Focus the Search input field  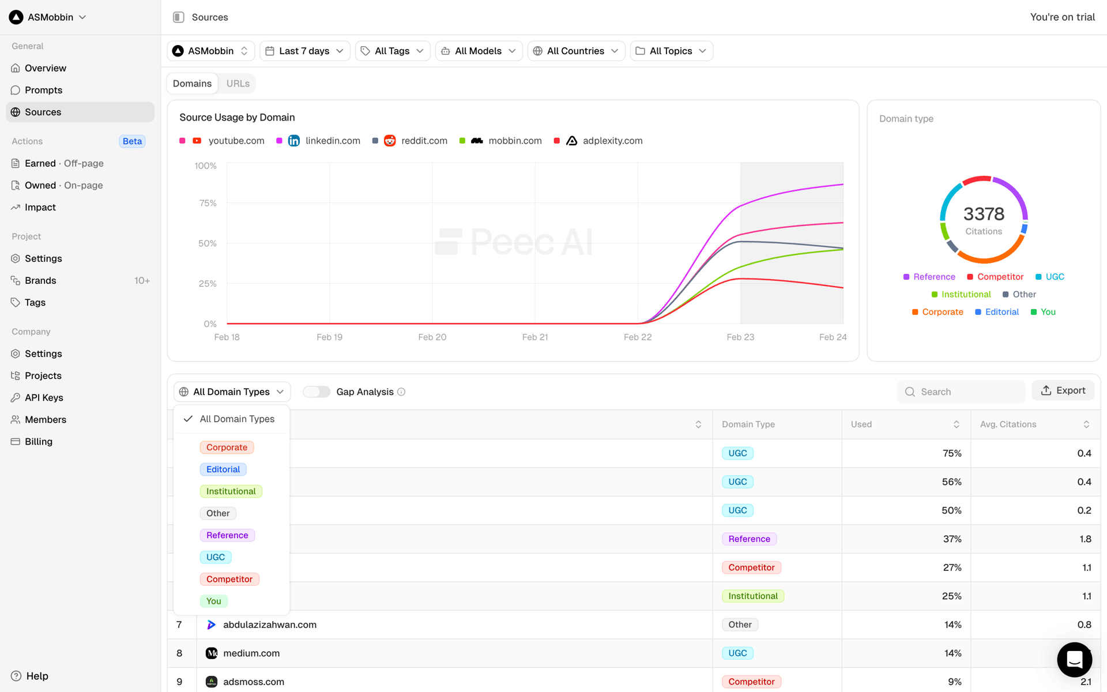click(x=961, y=392)
